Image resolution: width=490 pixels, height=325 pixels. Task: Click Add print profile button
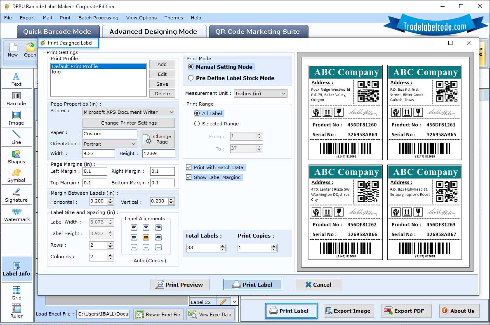tap(162, 64)
